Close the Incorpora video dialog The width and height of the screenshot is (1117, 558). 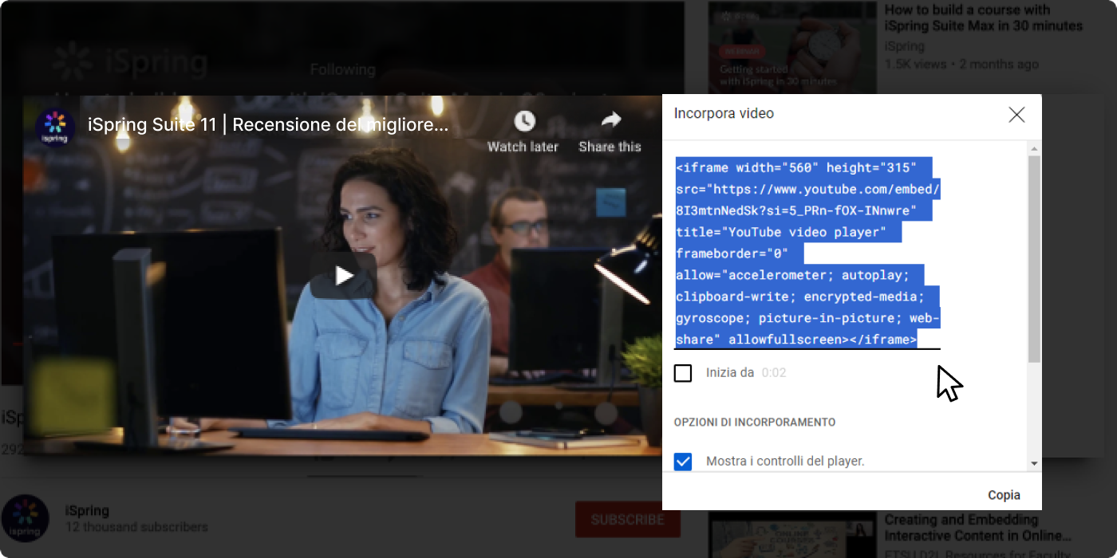1016,115
